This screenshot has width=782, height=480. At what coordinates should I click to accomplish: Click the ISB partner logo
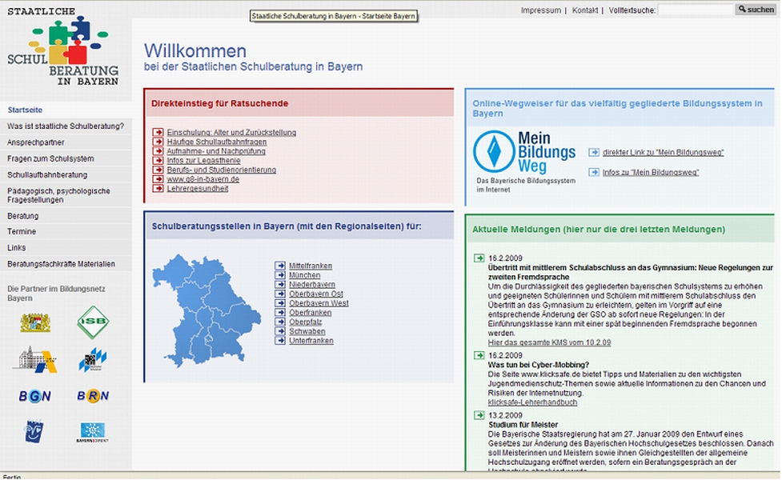93,322
